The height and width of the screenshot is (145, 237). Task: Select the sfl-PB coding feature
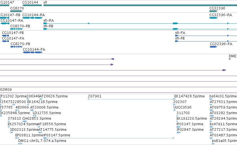pos(206,41)
